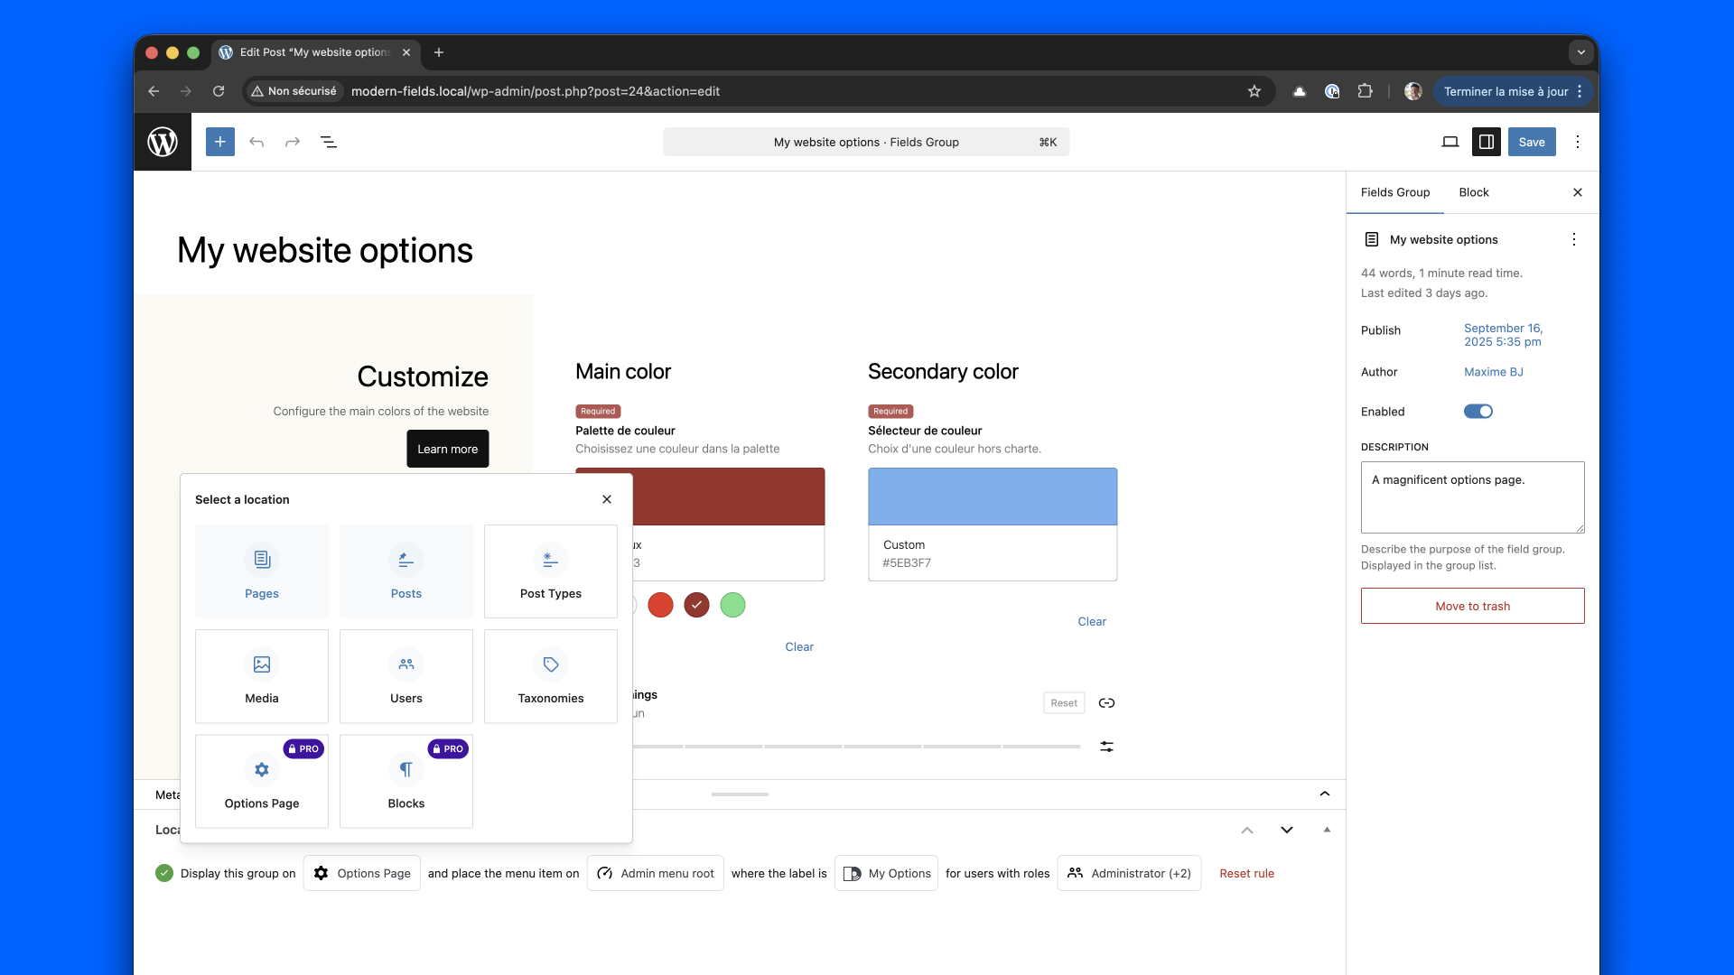Click the block inserter plus icon
Screen dimensions: 1734x975
[x=219, y=142]
